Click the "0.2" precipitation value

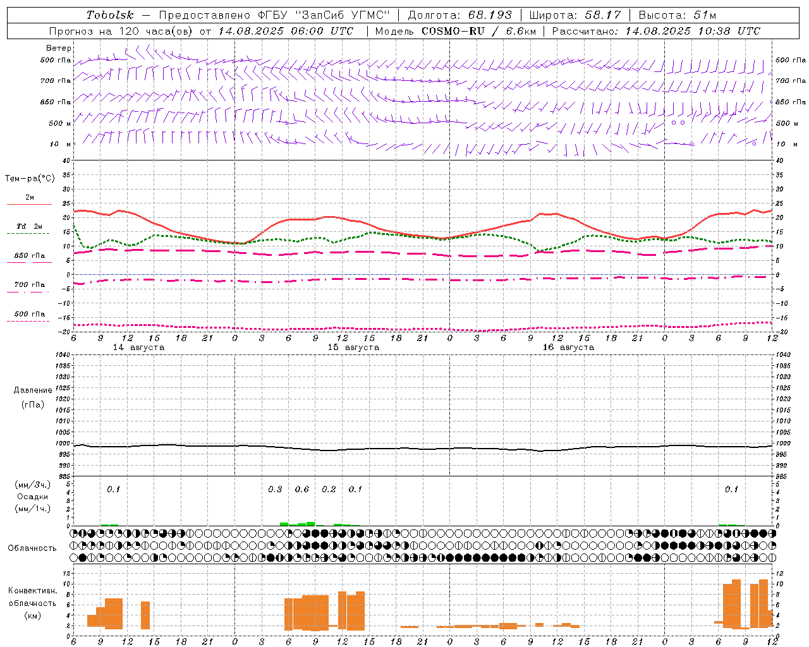click(x=329, y=490)
